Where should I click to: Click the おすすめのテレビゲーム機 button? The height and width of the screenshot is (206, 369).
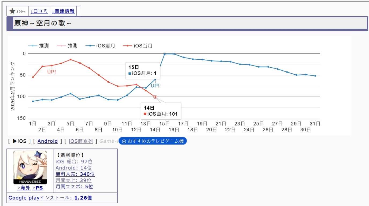coord(152,141)
